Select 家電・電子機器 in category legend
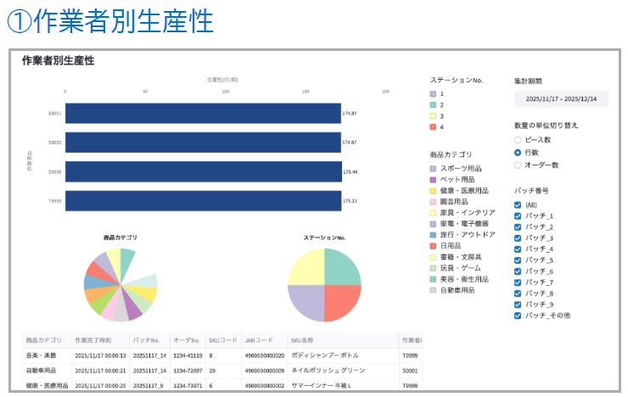Viewport: 628px width, 397px height. click(x=459, y=224)
